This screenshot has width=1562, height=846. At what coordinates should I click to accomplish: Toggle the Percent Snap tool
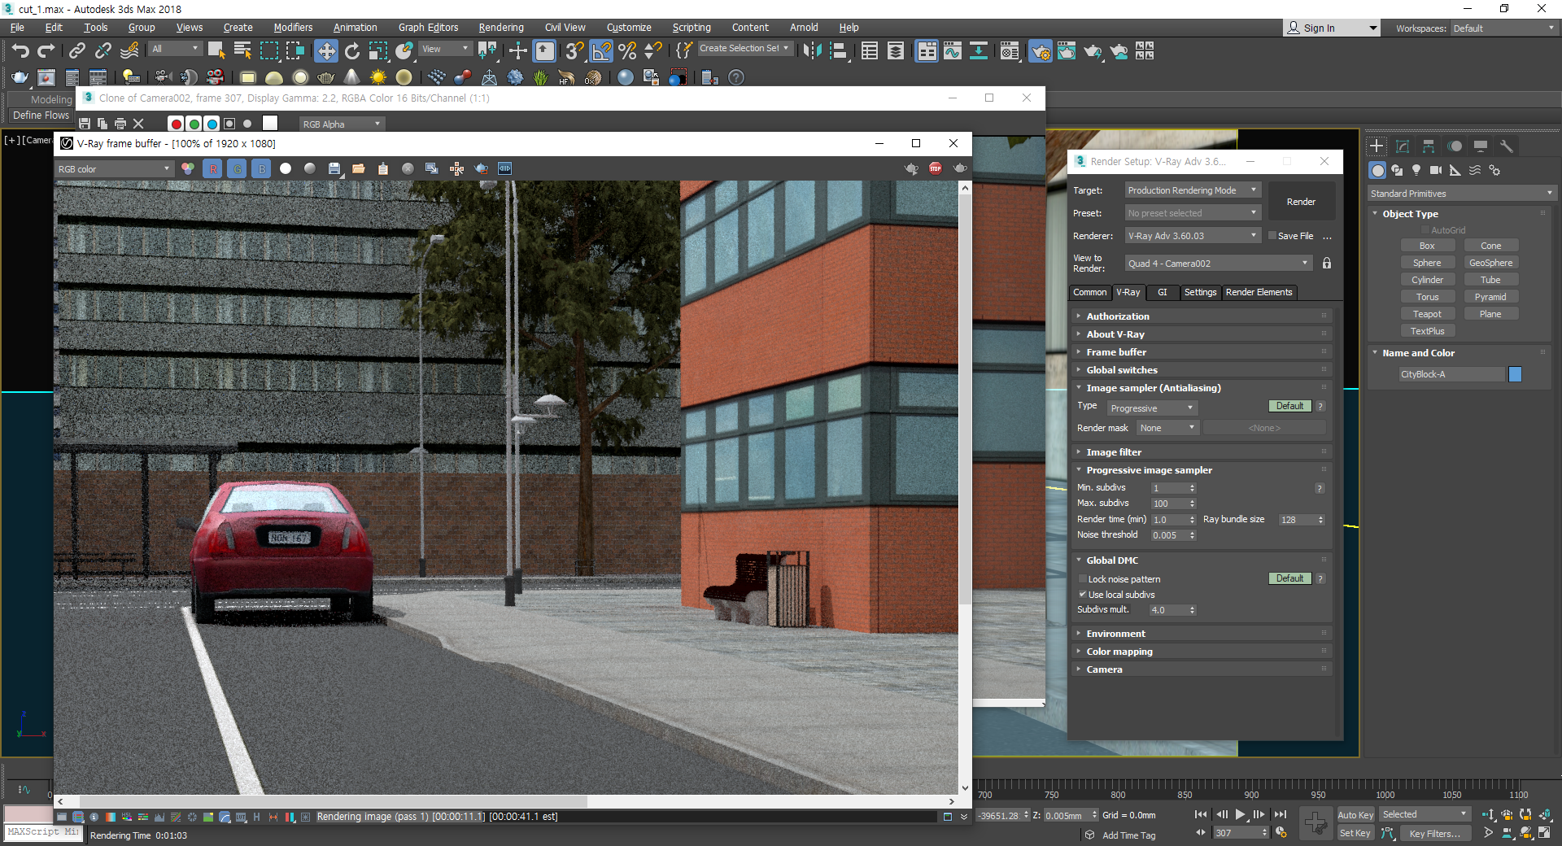[x=627, y=50]
